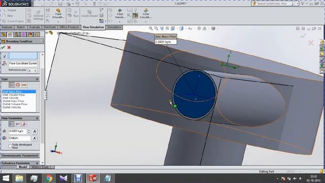This screenshot has height=183, width=325.
Task: Confirm boundary condition with green checkmark
Action: (3, 47)
